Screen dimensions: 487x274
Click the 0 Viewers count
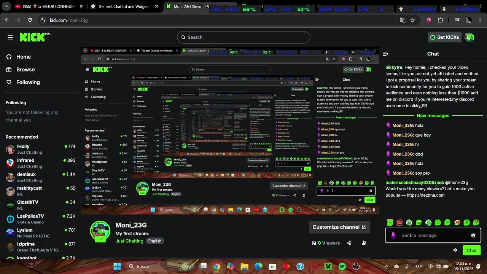click(x=326, y=243)
